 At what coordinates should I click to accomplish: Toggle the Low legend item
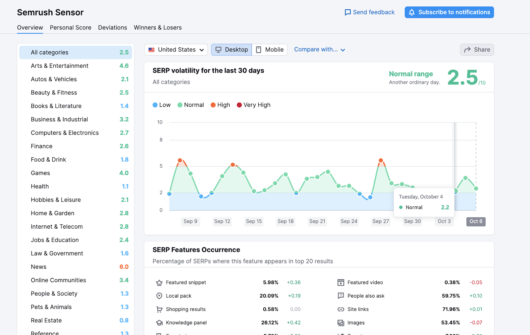click(x=162, y=105)
